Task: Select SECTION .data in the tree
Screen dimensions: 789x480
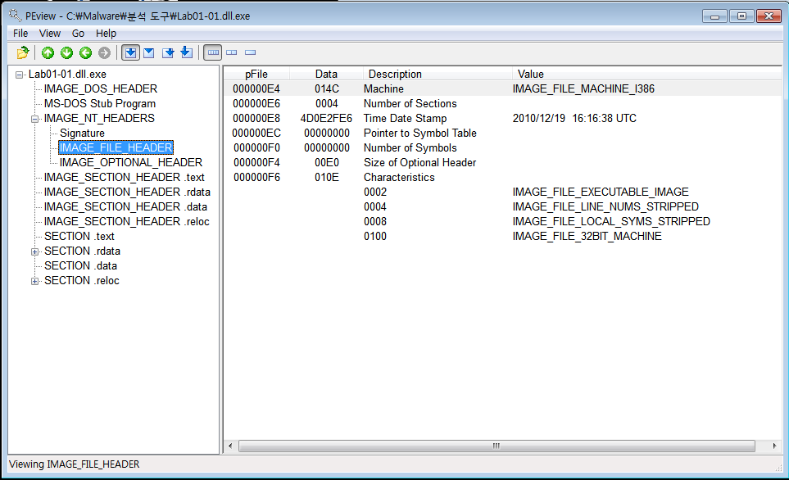Action: point(80,265)
